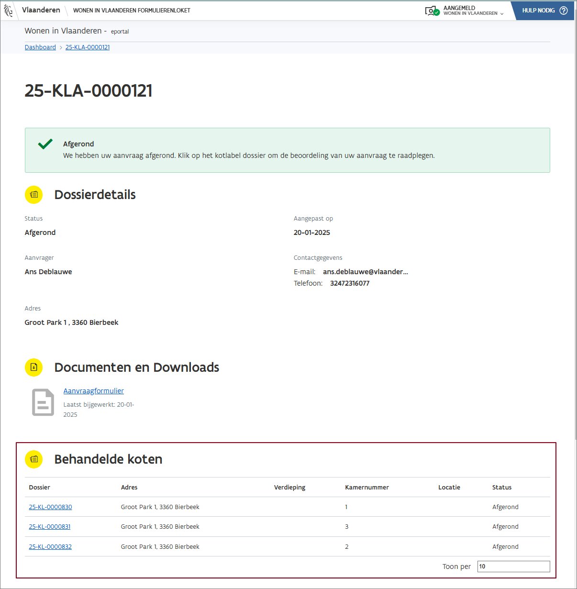Screen dimensions: 577x589
Task: Click the Vlaanderen lion logo
Action: tap(8, 11)
